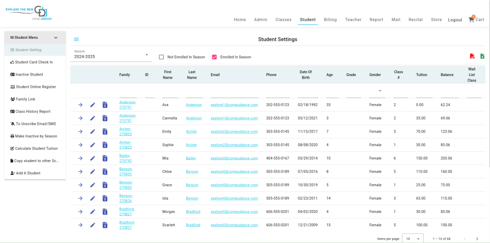Image resolution: width=490 pixels, height=243 pixels.
Task: Uncheck the Enrolled In Season checkbox
Action: (x=215, y=57)
